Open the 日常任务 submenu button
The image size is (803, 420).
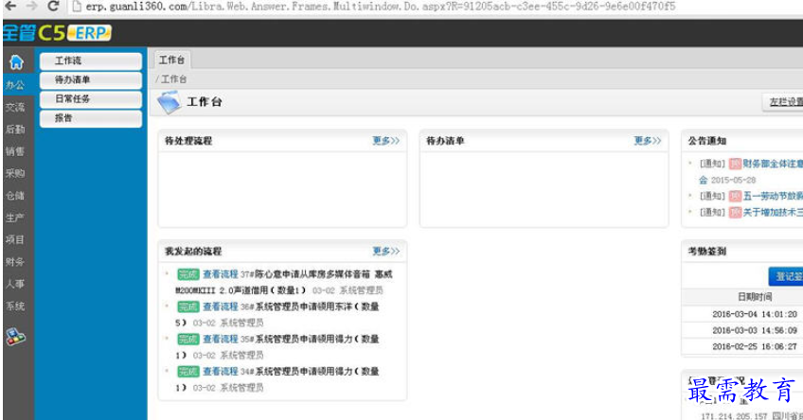[91, 99]
